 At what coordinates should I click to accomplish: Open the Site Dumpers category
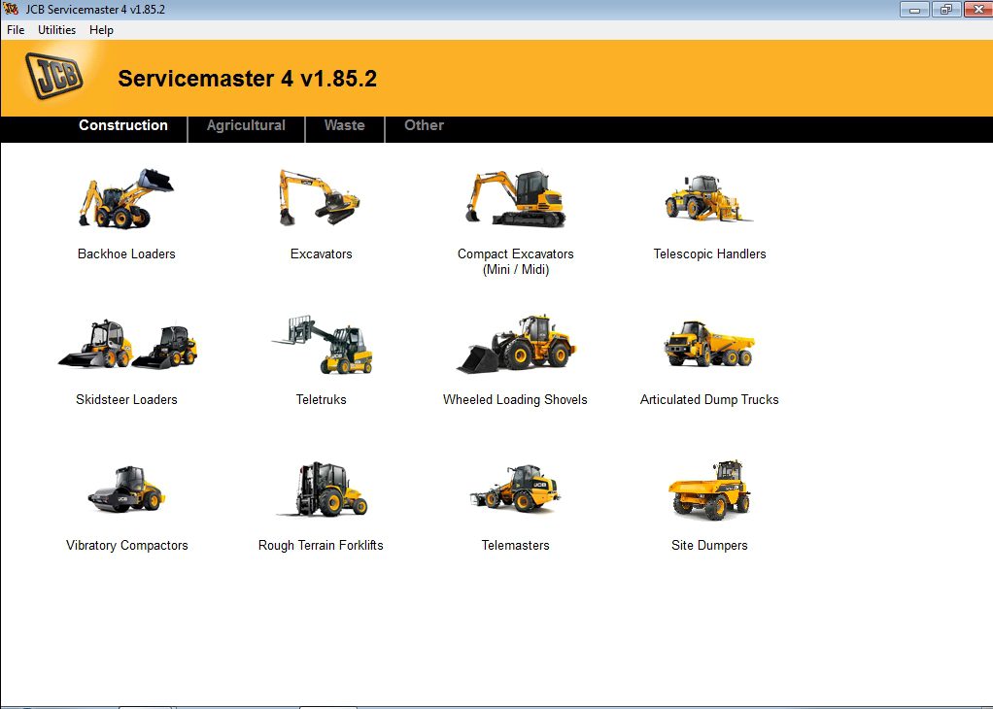click(x=709, y=490)
